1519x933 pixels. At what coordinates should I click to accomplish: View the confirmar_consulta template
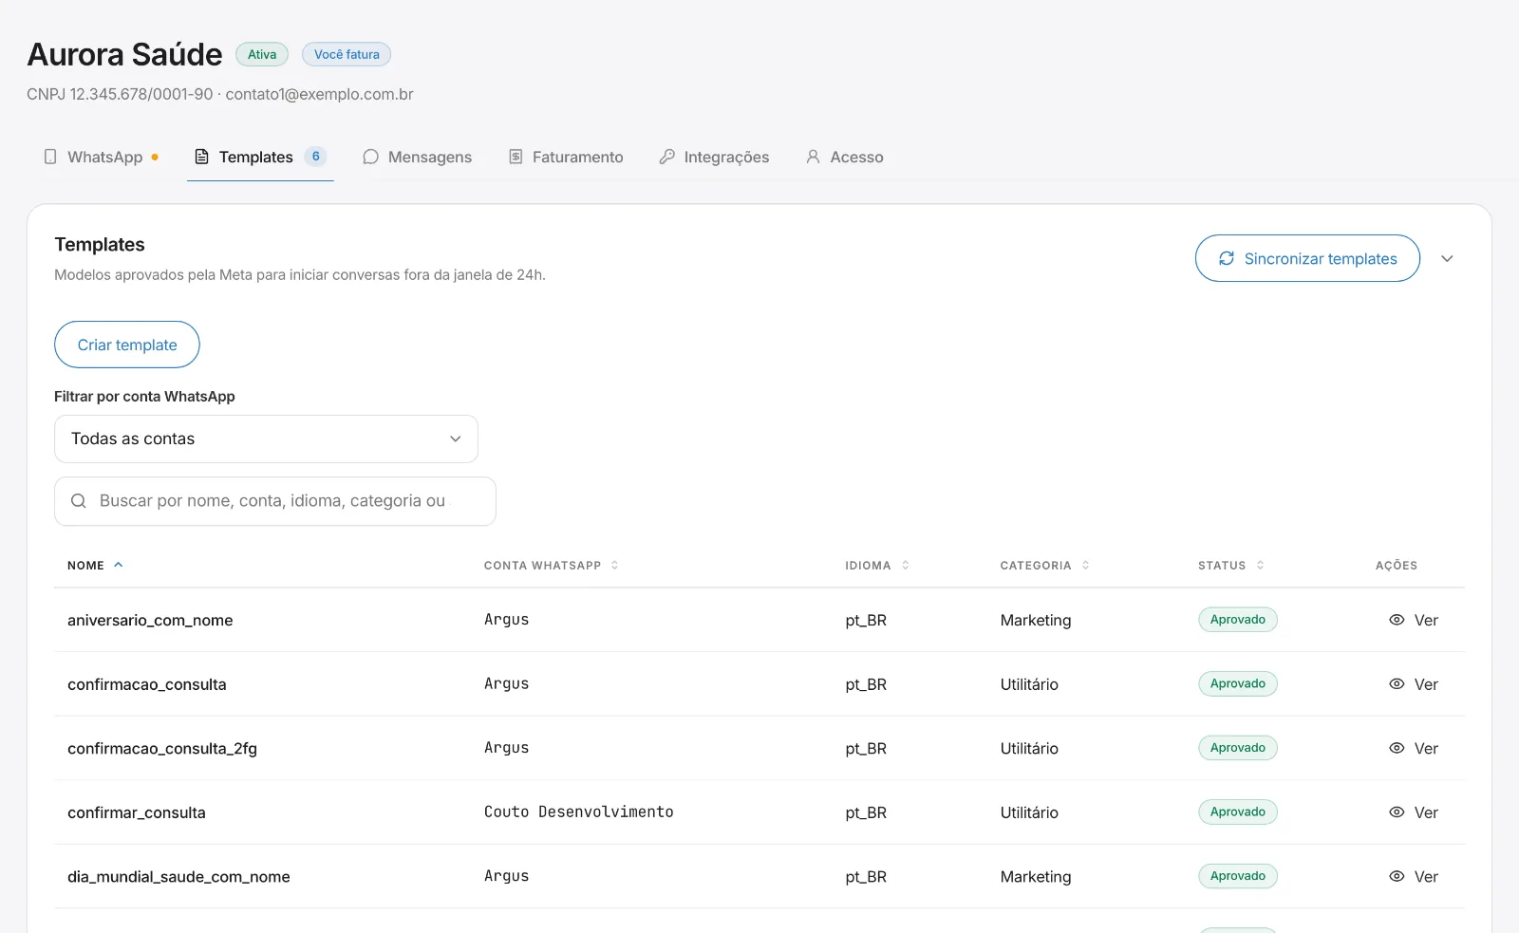1414,812
